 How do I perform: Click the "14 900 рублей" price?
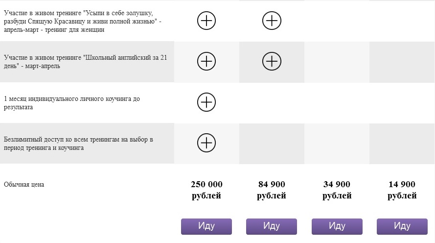coord(402,190)
